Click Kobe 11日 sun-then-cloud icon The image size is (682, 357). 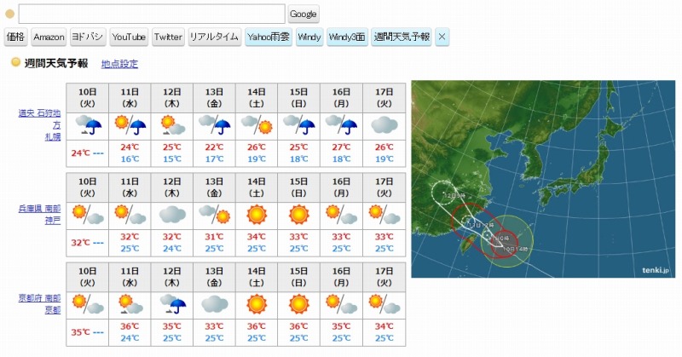pos(130,216)
